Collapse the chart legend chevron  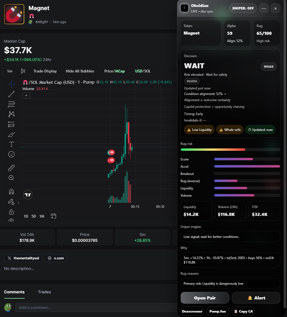tap(26, 96)
